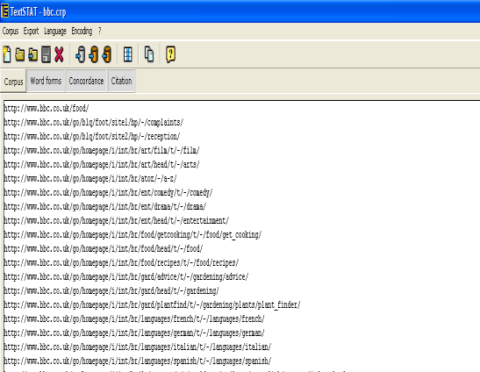Click the blue table grid icon
Screen dimensions: 480x372
click(128, 54)
